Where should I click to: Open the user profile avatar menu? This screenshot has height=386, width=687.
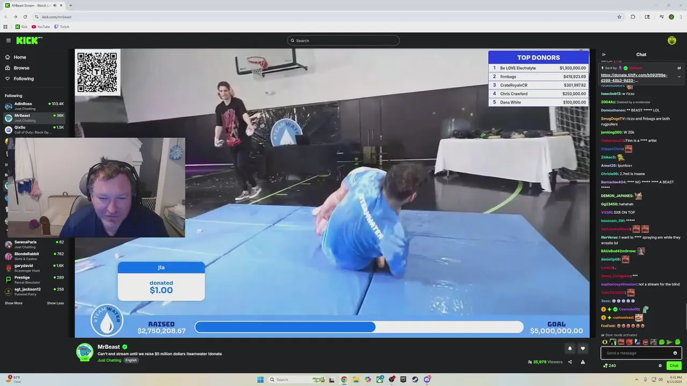point(671,40)
